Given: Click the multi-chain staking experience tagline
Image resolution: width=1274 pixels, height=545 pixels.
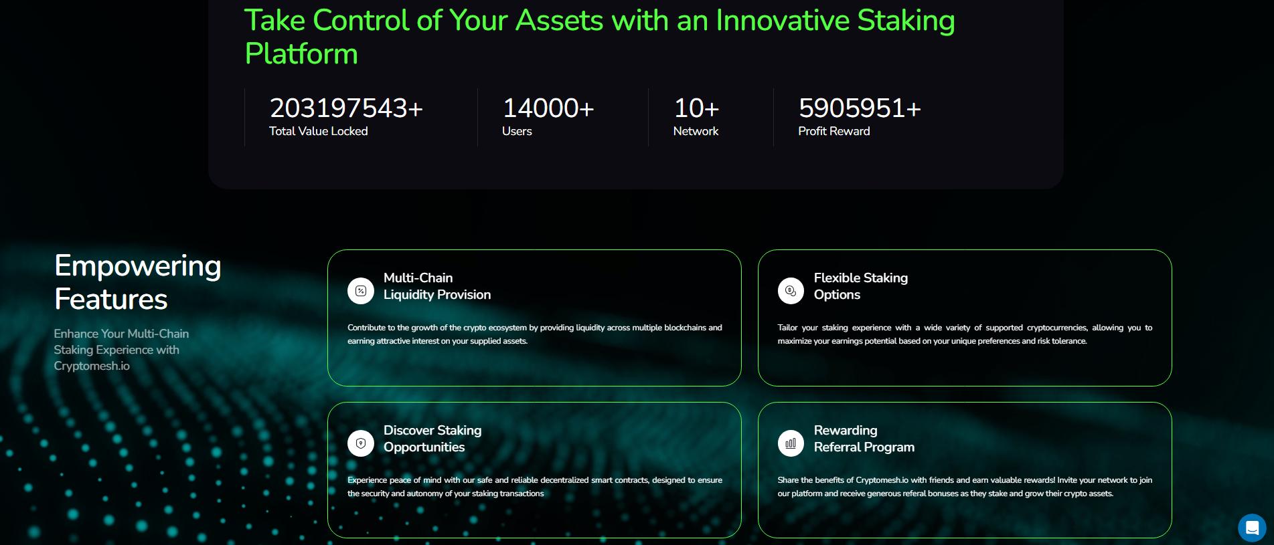Looking at the screenshot, I should (x=121, y=350).
